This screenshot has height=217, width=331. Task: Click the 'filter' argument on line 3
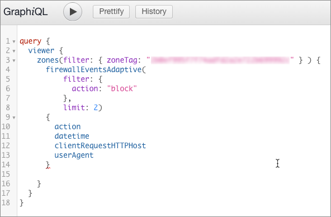(76, 60)
